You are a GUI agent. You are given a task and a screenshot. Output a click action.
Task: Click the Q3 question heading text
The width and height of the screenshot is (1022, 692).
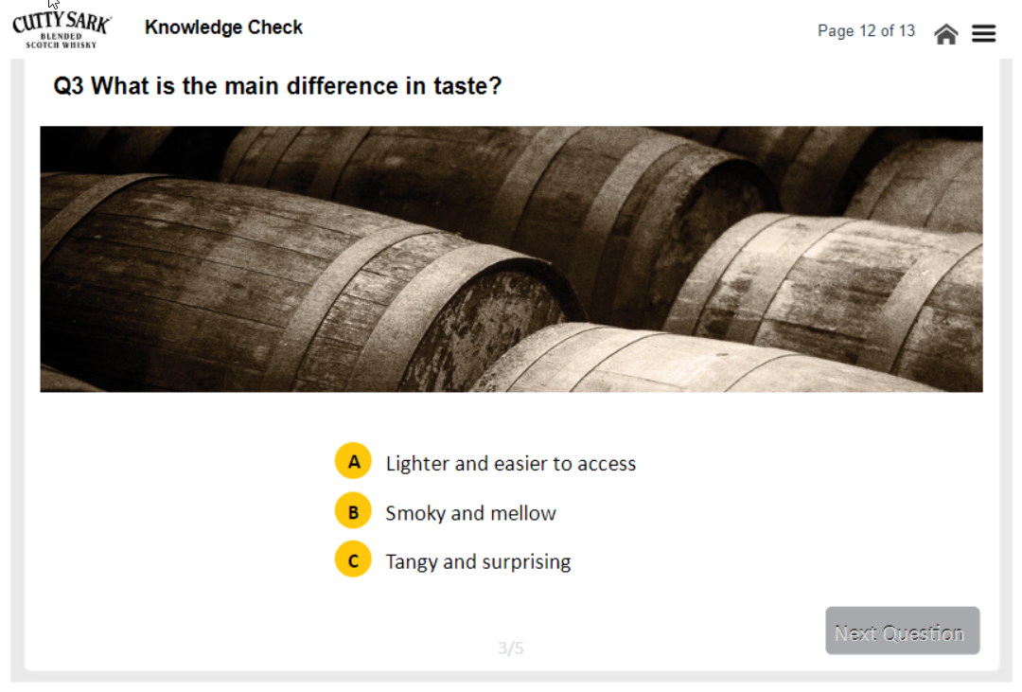[x=277, y=86]
